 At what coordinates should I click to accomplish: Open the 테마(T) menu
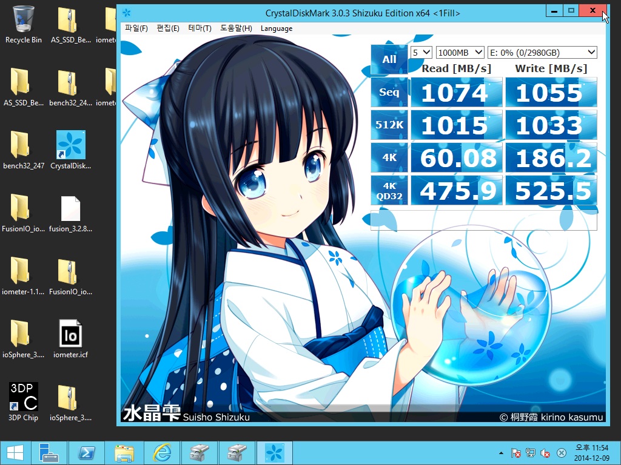[200, 28]
